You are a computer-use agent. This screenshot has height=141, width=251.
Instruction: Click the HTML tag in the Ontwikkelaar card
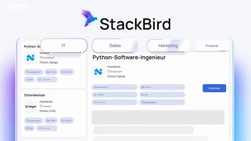click(x=51, y=120)
